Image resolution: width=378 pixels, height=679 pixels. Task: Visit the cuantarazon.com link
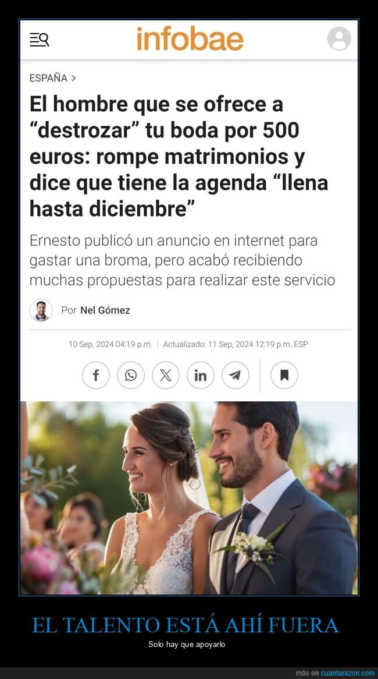[348, 673]
